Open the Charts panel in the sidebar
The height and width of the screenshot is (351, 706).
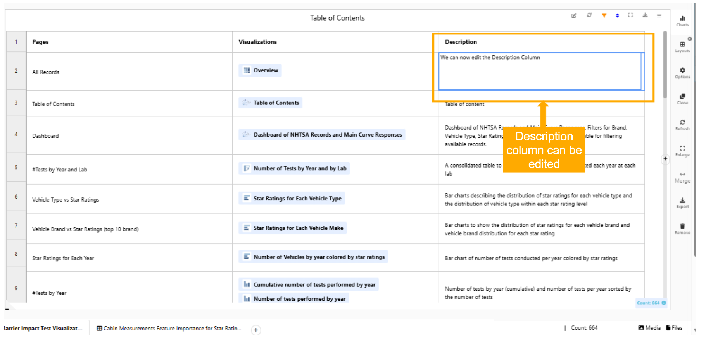682,21
